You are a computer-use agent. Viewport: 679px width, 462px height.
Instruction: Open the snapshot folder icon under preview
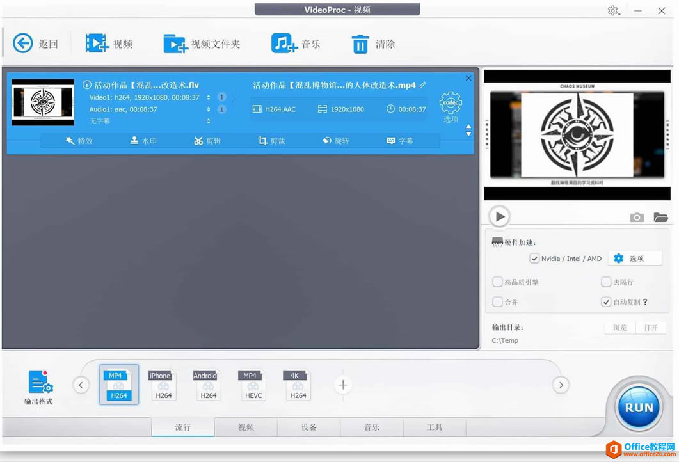tap(661, 218)
